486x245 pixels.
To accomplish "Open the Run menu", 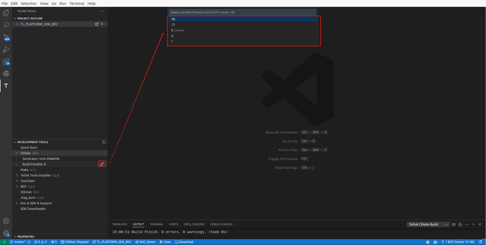I will (x=63, y=3).
